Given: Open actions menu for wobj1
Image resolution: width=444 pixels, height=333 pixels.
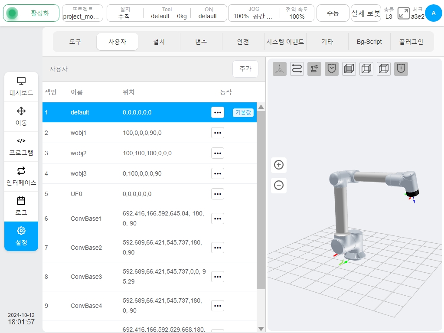Looking at the screenshot, I should point(218,133).
